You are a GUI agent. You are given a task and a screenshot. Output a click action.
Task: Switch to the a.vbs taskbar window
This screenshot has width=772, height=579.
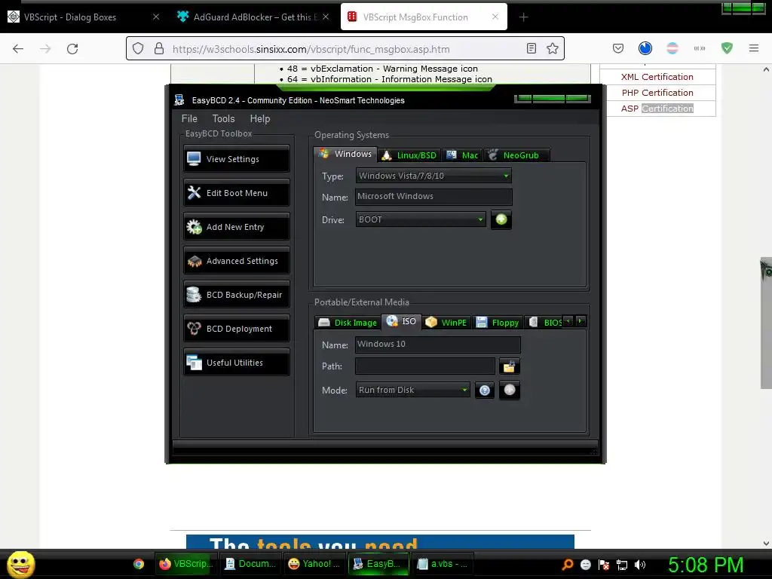(x=442, y=564)
